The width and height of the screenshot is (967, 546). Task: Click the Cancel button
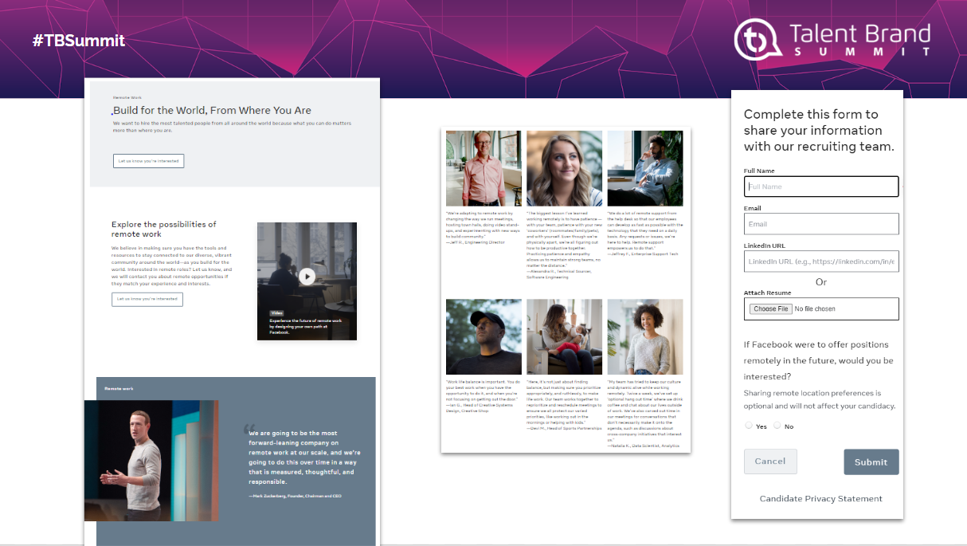click(770, 462)
